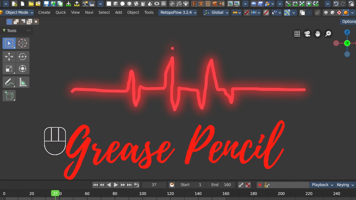Play the animation forward

(116, 185)
